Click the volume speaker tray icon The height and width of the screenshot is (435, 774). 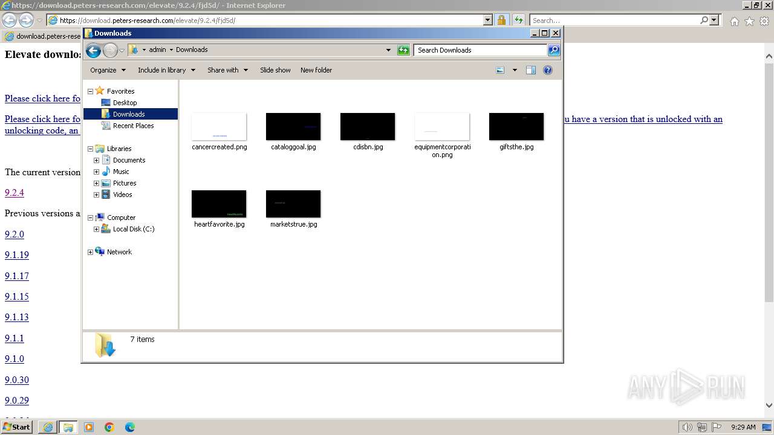point(687,427)
